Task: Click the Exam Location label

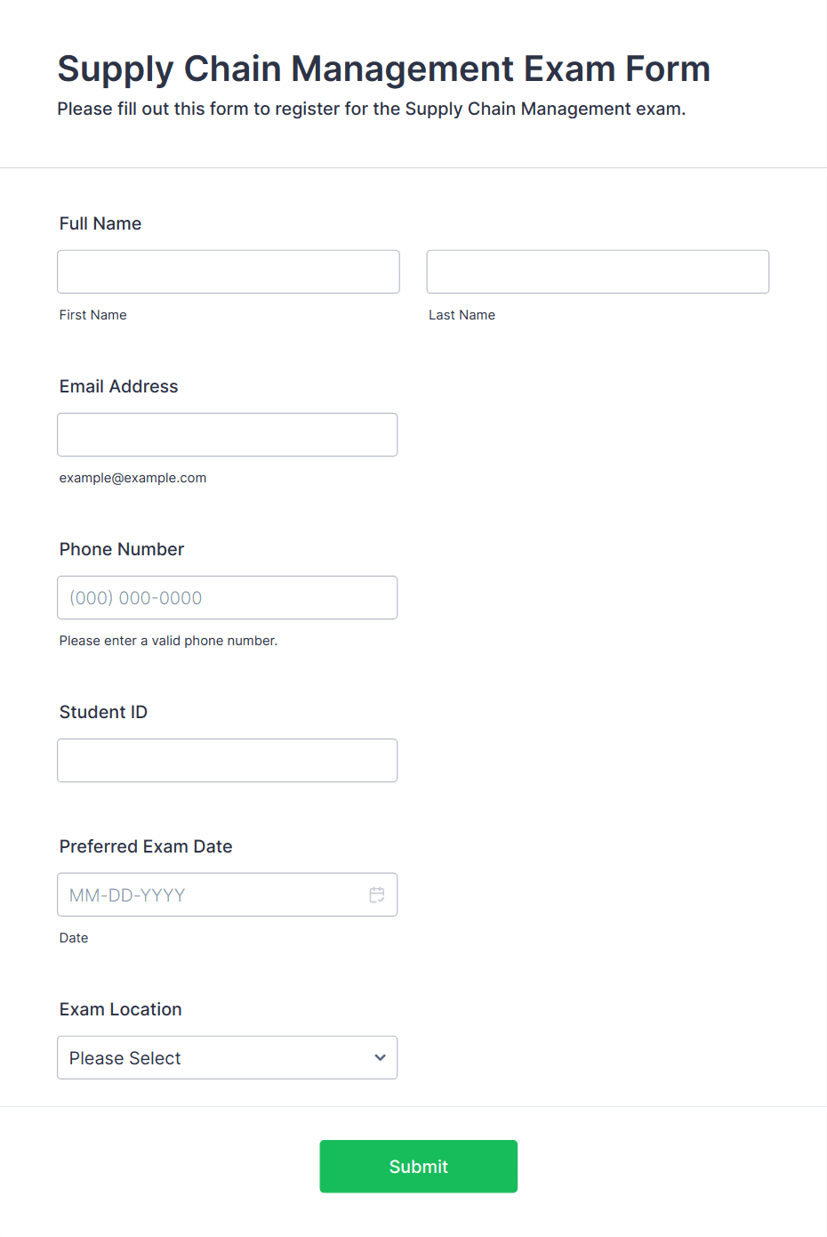Action: [121, 1009]
